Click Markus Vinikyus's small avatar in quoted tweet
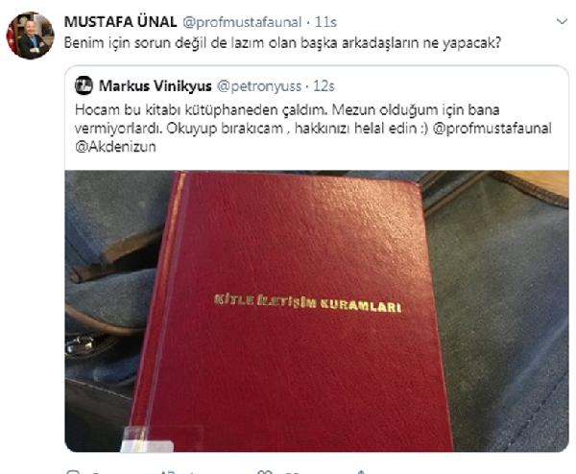 tap(84, 85)
